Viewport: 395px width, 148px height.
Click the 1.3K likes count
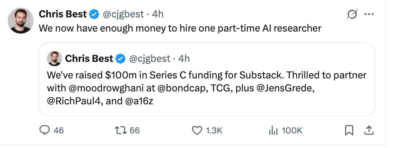214,131
